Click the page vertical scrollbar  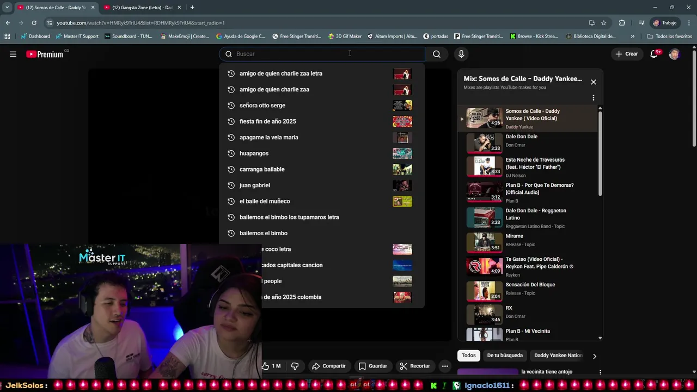(694, 98)
